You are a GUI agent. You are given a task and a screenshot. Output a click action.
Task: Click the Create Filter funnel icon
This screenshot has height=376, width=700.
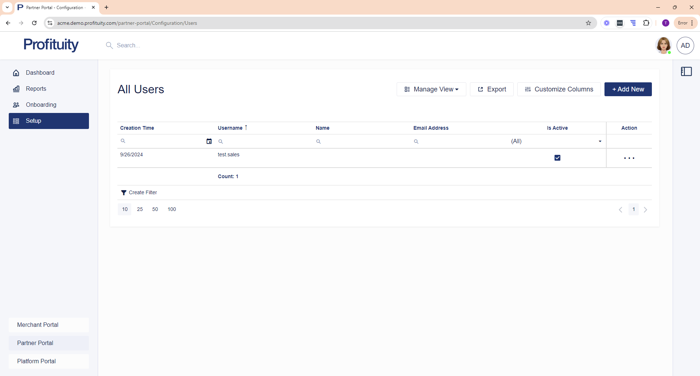124,193
